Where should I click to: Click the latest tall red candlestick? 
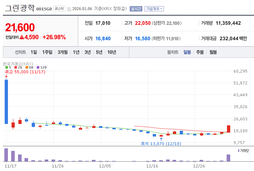point(228,129)
